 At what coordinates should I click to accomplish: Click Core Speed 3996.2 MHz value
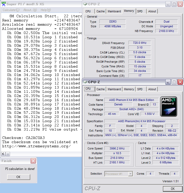pos(117,148)
